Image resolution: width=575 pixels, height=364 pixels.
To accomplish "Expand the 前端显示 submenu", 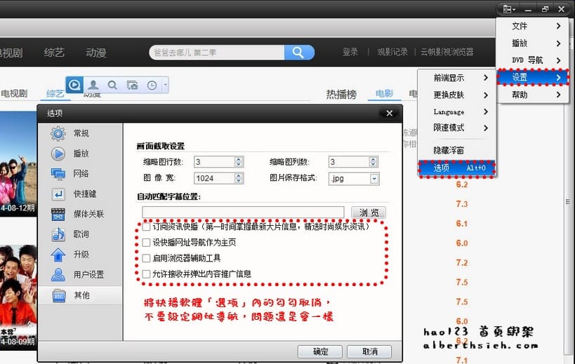I will [457, 78].
